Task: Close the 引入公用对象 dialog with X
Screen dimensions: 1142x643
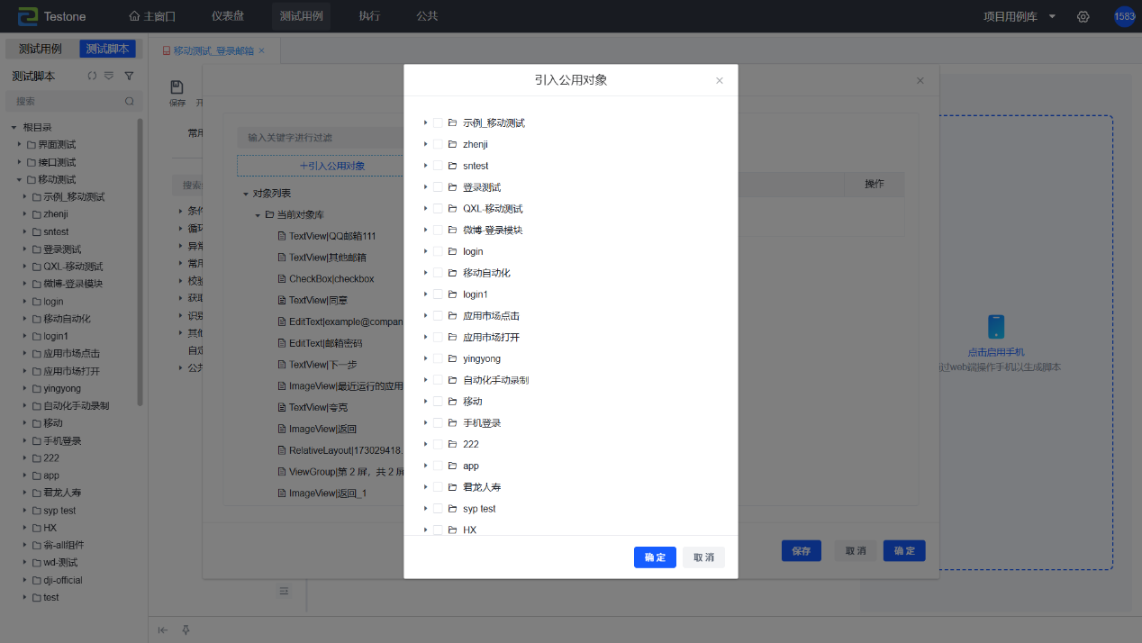Action: pyautogui.click(x=720, y=80)
